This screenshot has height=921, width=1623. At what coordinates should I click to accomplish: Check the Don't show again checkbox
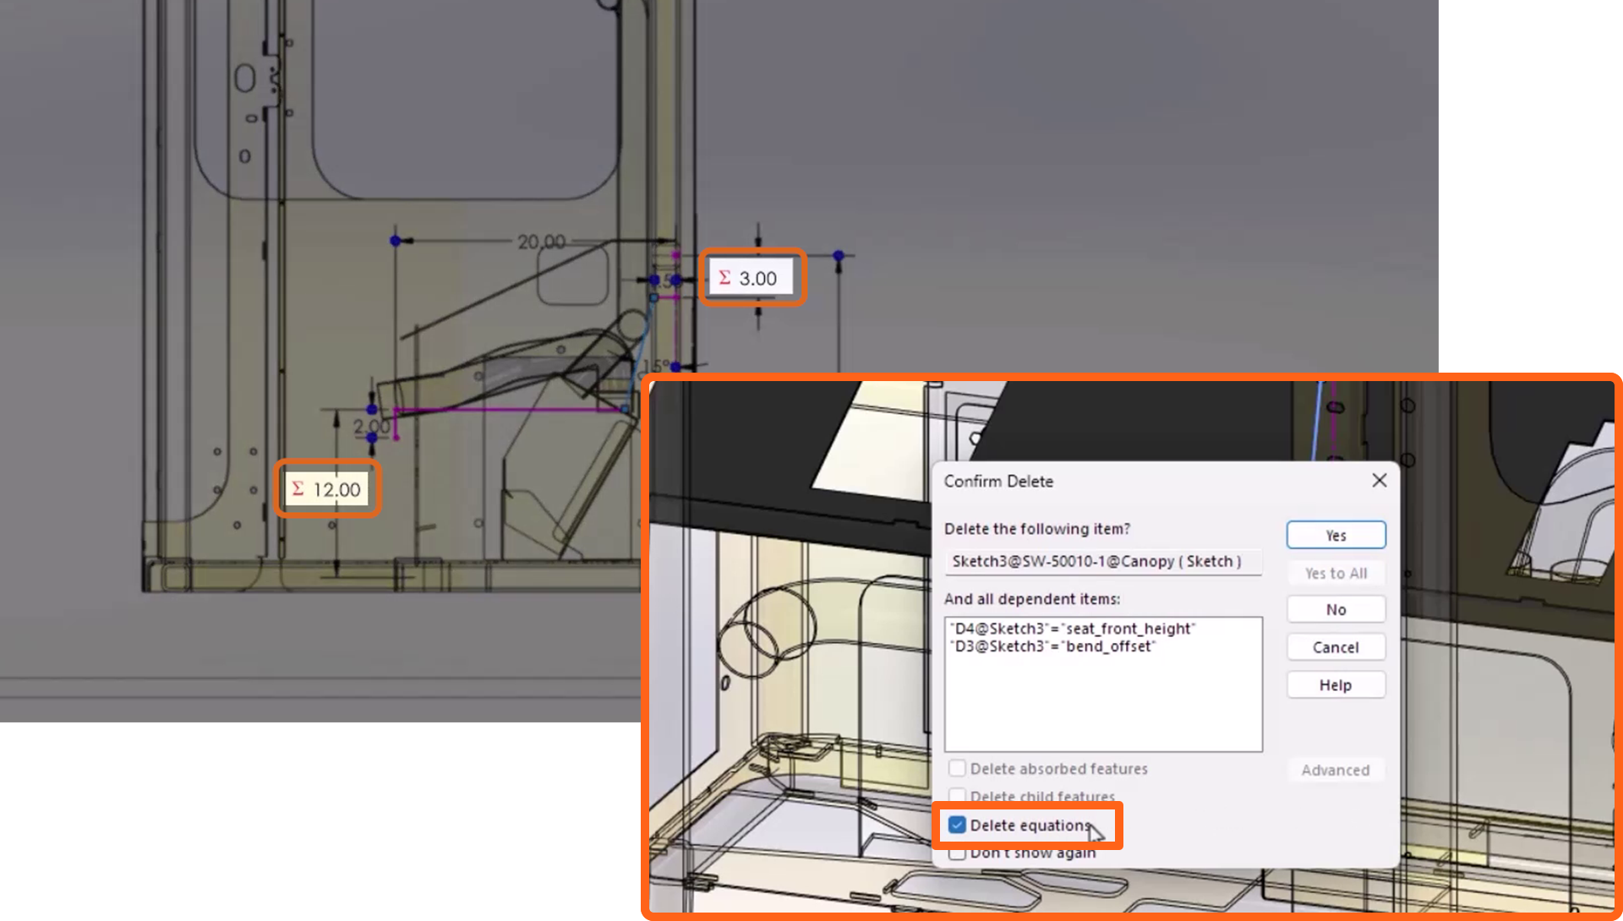(x=957, y=854)
